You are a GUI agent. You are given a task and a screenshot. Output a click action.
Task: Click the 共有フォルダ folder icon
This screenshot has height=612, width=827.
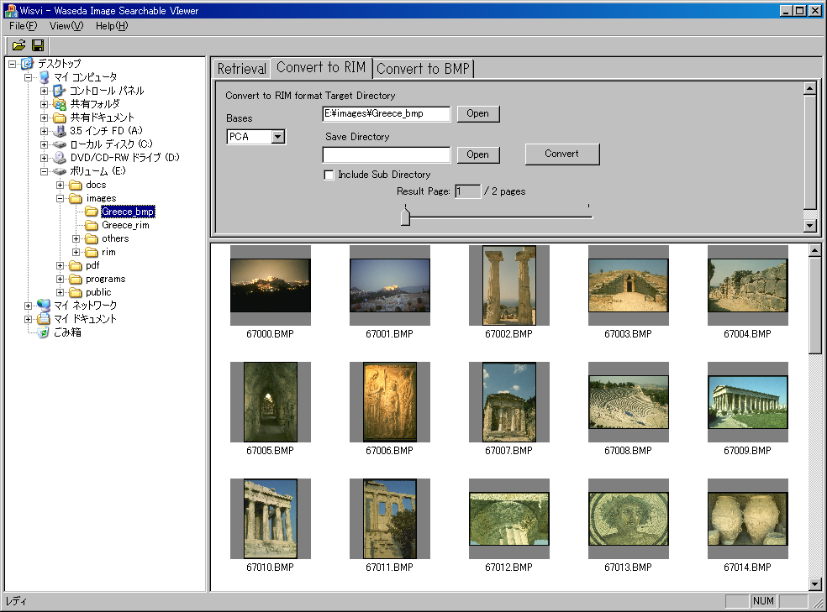pyautogui.click(x=60, y=104)
